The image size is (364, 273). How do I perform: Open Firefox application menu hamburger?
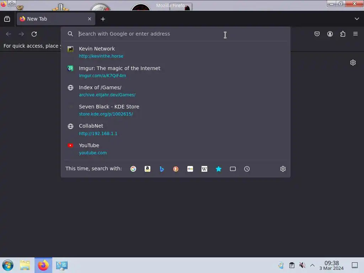click(x=355, y=34)
